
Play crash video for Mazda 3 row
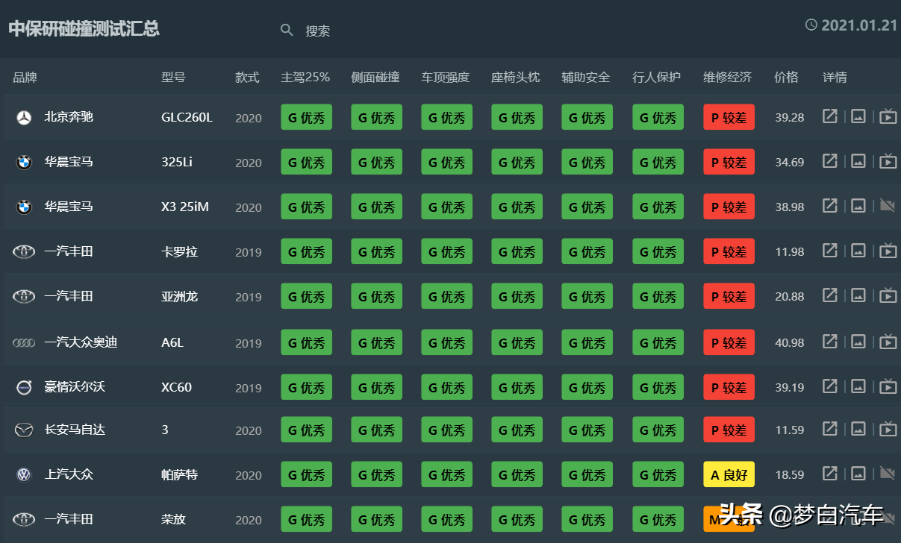tap(888, 429)
